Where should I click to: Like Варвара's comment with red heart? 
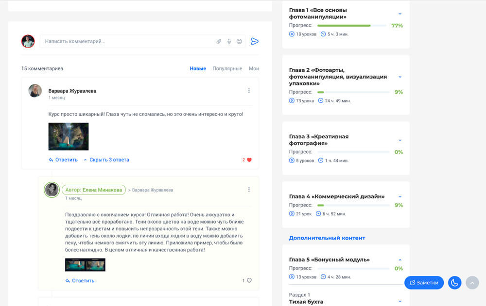click(x=249, y=160)
